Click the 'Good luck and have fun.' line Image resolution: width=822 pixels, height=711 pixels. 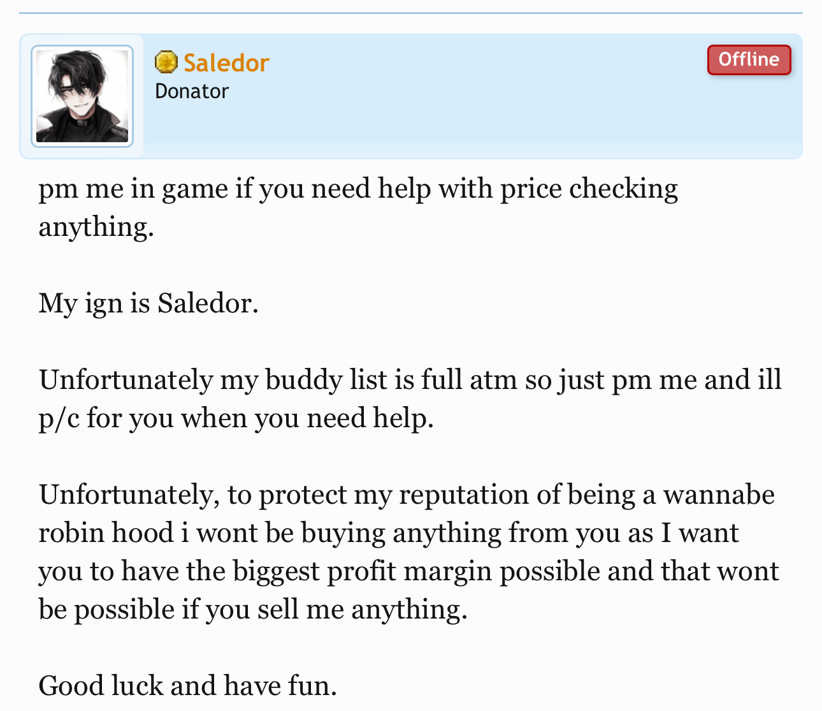187,686
